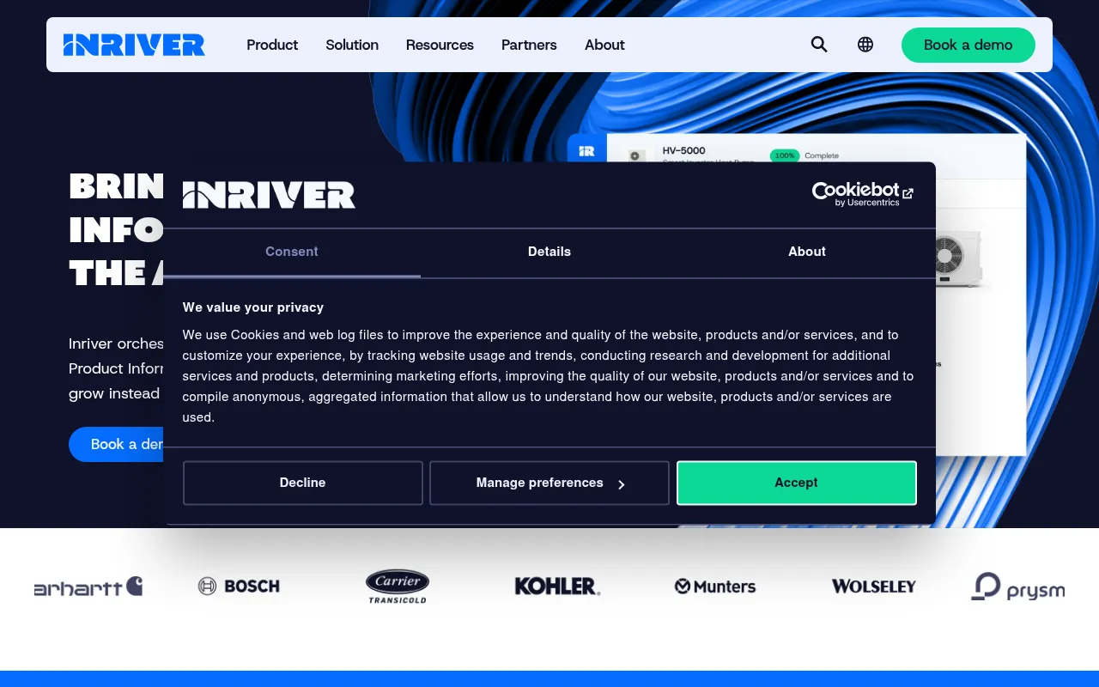Image resolution: width=1099 pixels, height=687 pixels.
Task: Click the heat pump product image
Action: [x=959, y=259]
